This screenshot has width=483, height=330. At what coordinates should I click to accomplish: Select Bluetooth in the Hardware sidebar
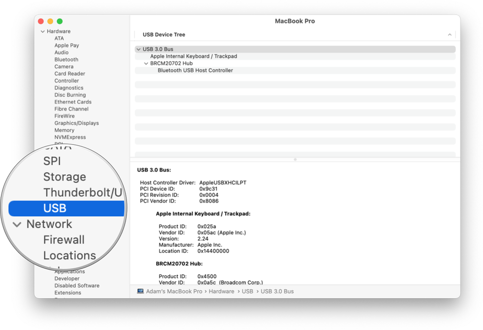[66, 59]
